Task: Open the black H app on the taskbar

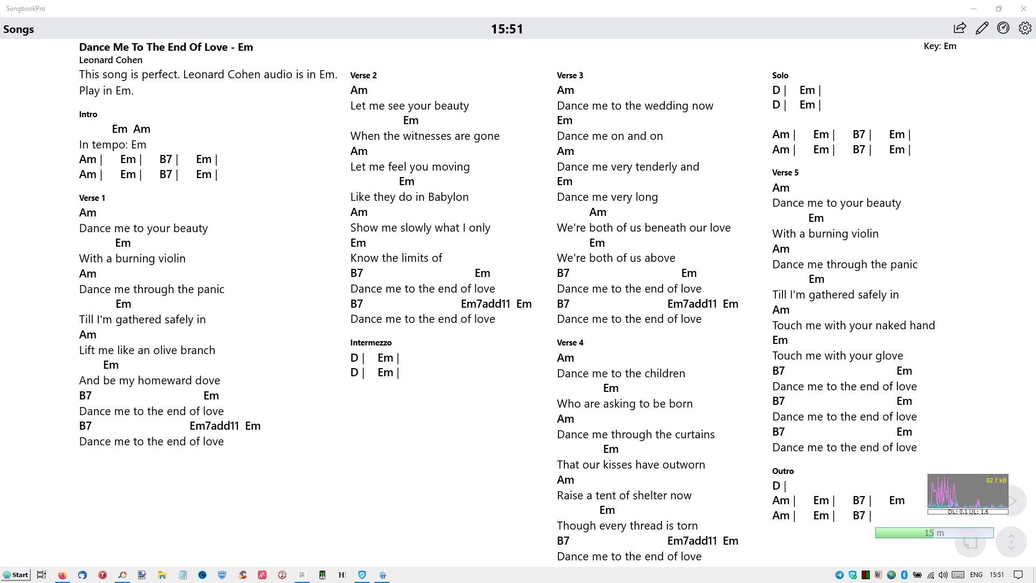Action: (x=342, y=575)
